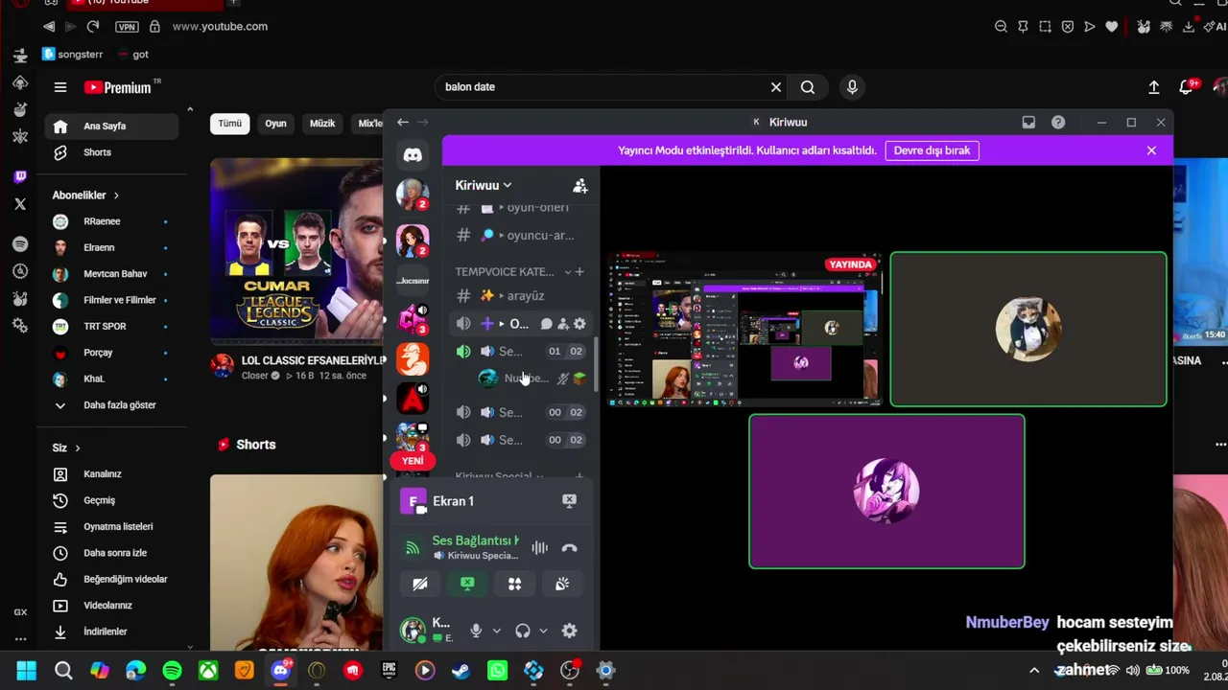Open headphone output device options arrow
This screenshot has height=690, width=1228.
543,631
